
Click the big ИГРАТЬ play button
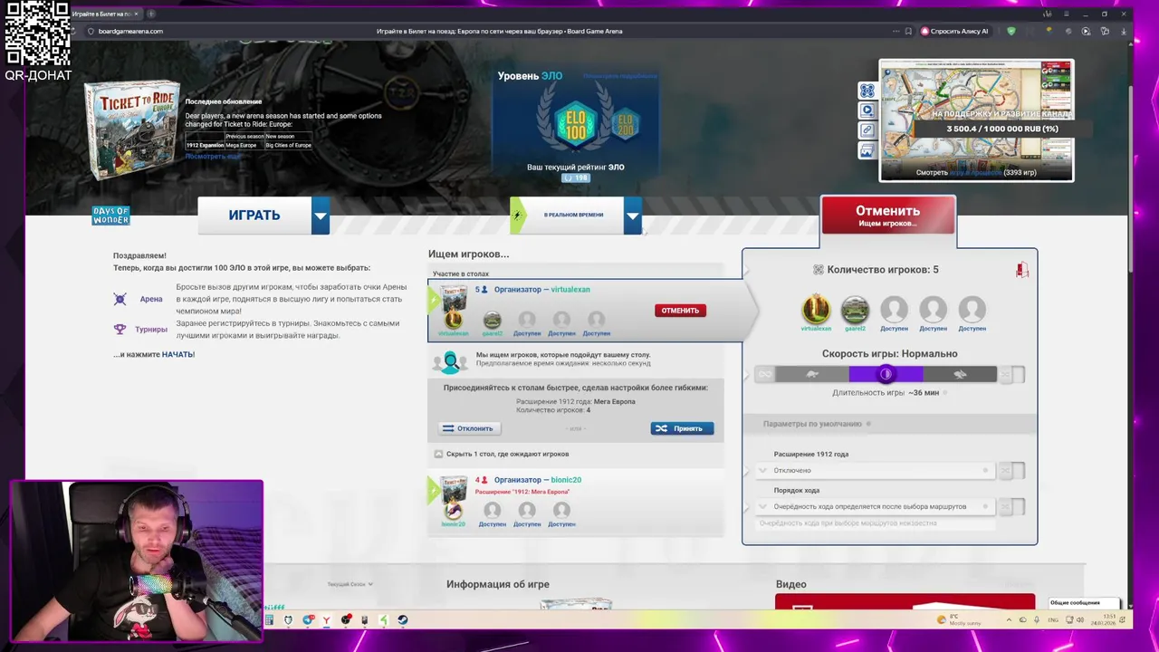(254, 216)
